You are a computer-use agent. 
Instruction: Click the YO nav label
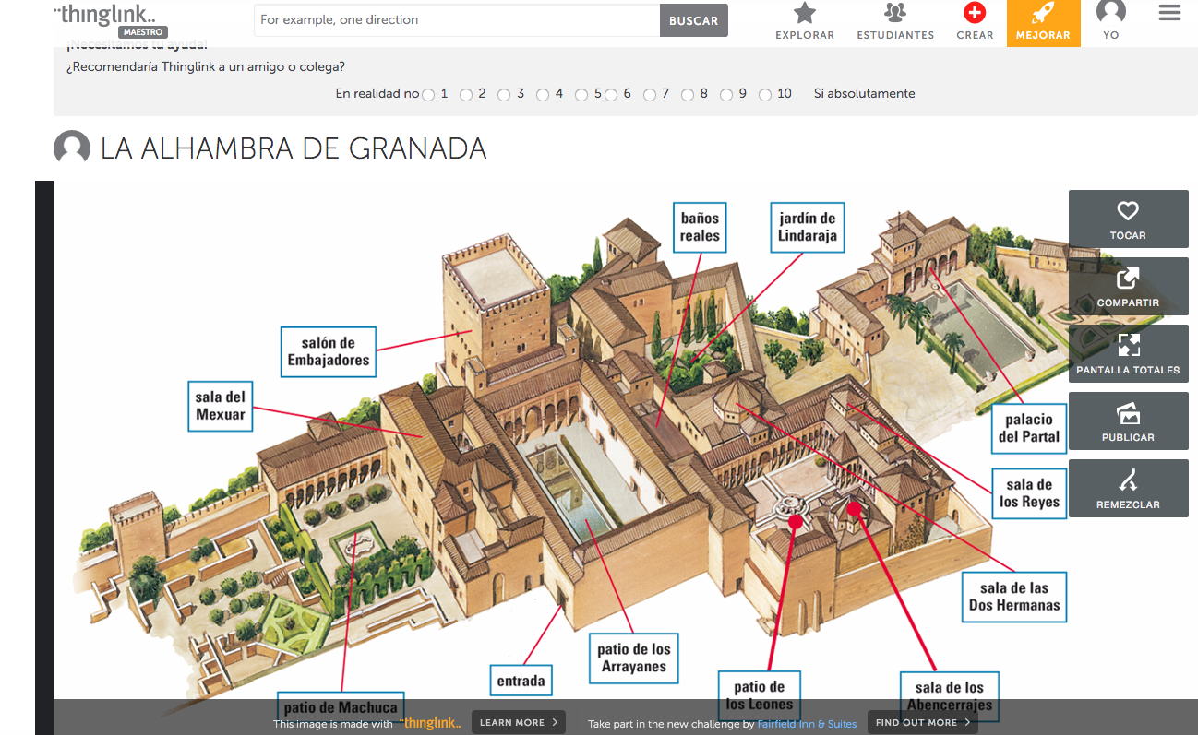click(x=1111, y=35)
